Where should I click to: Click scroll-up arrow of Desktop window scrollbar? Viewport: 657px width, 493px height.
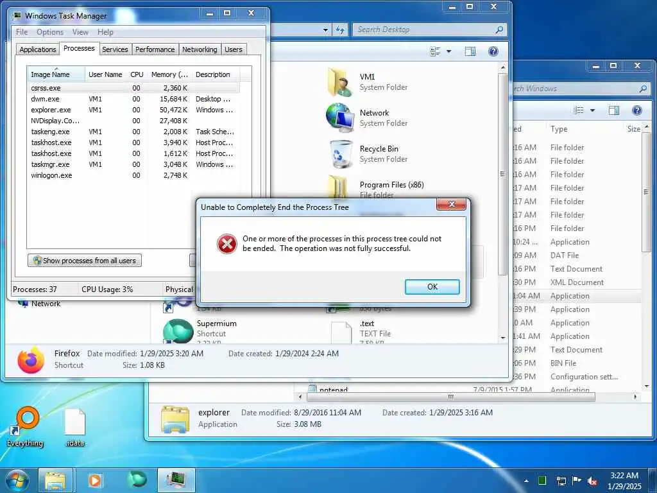pyautogui.click(x=503, y=67)
